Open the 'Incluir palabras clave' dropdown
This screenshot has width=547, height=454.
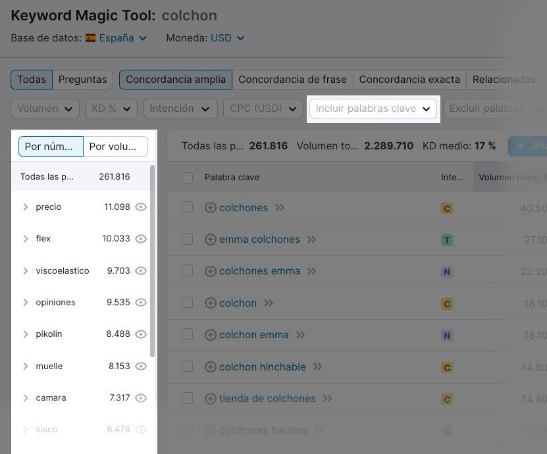click(373, 109)
